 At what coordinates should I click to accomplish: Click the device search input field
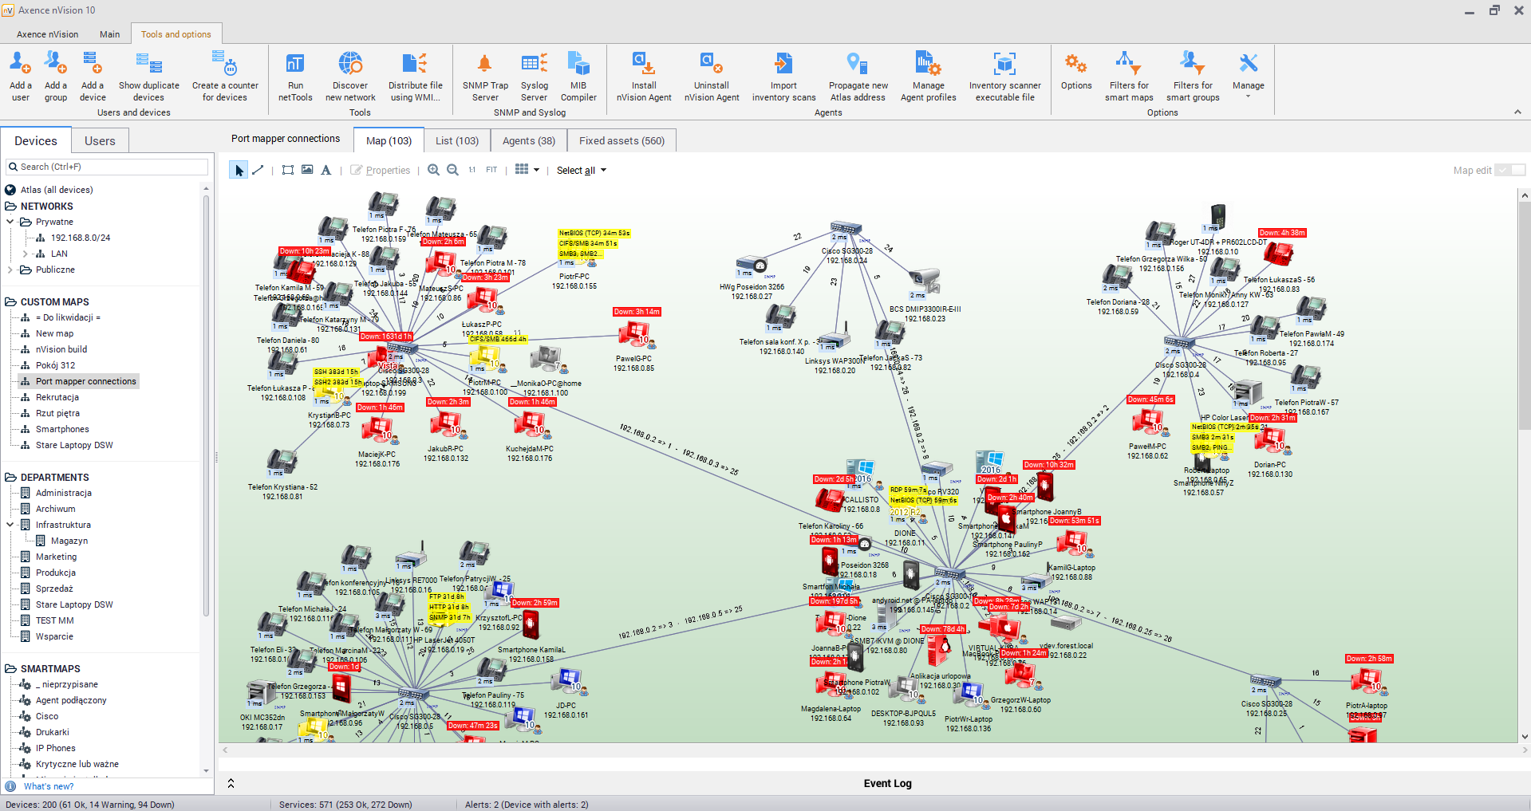(x=112, y=167)
